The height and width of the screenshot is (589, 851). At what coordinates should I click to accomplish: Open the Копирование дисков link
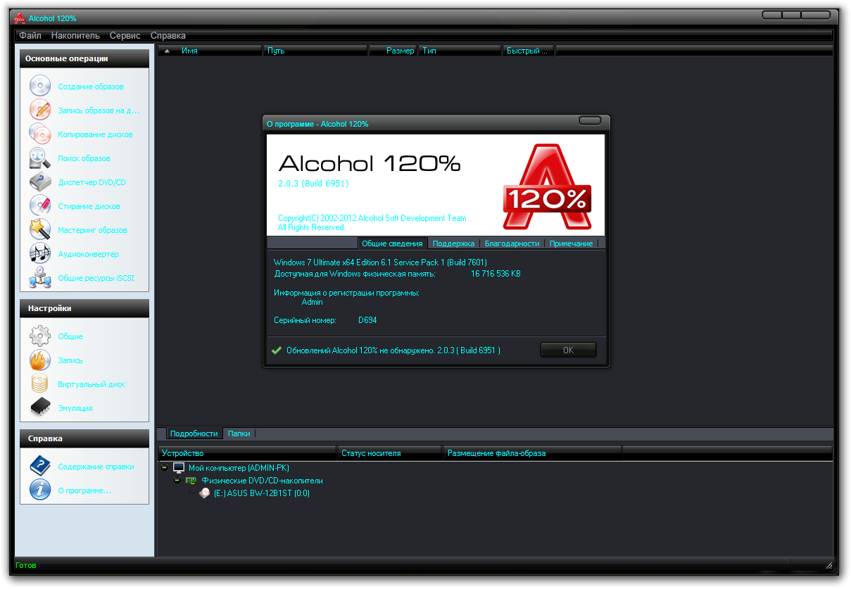[x=95, y=134]
